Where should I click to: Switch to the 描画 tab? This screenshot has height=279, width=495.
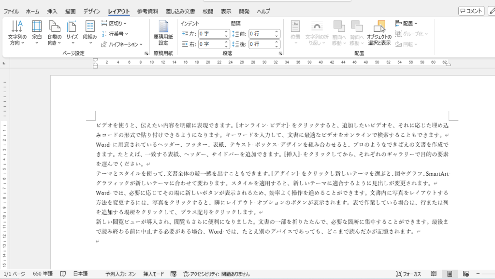tap(71, 12)
